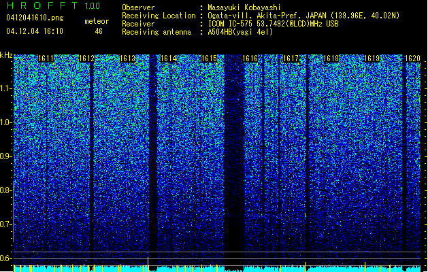The width and height of the screenshot is (428, 272).
Task: Click the 1618 time marker
Action: [x=331, y=58]
